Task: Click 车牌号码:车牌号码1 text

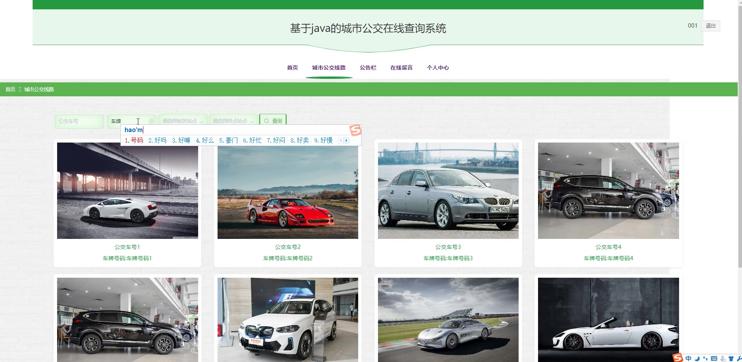Action: tap(127, 258)
